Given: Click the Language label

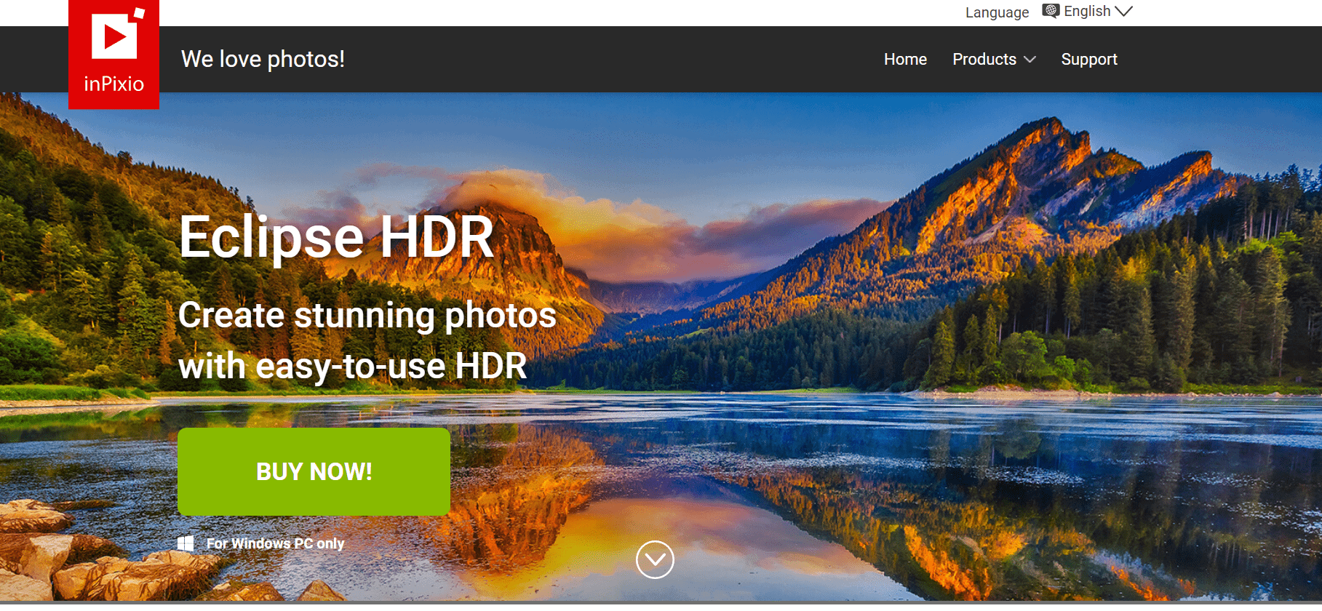Looking at the screenshot, I should coord(997,12).
